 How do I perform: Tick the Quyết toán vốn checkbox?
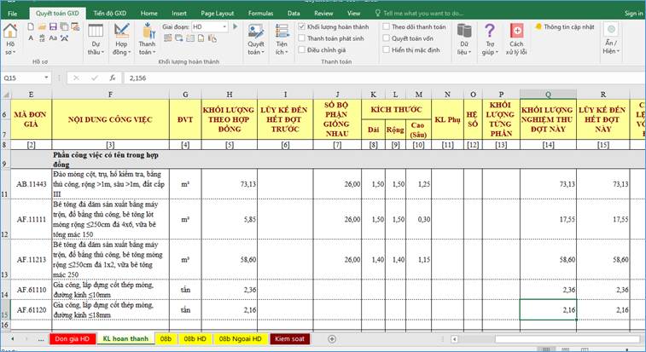[x=387, y=38]
